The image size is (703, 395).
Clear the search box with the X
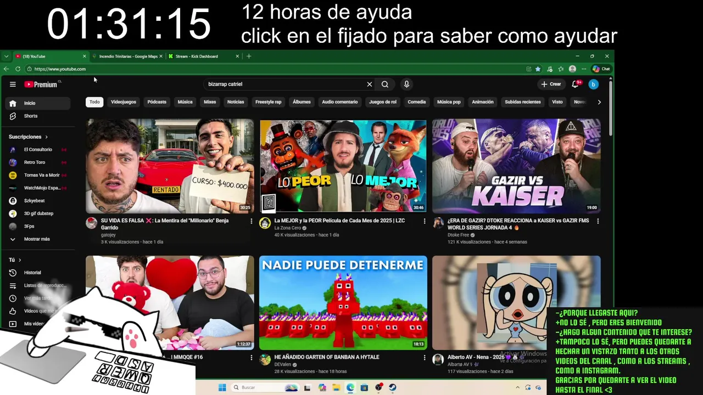(x=370, y=84)
